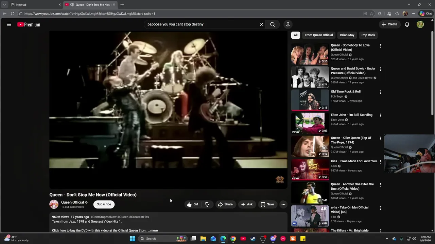The width and height of the screenshot is (435, 244).
Task: Open Kiss - I Was Made For Lovin' You
Action: click(x=354, y=161)
